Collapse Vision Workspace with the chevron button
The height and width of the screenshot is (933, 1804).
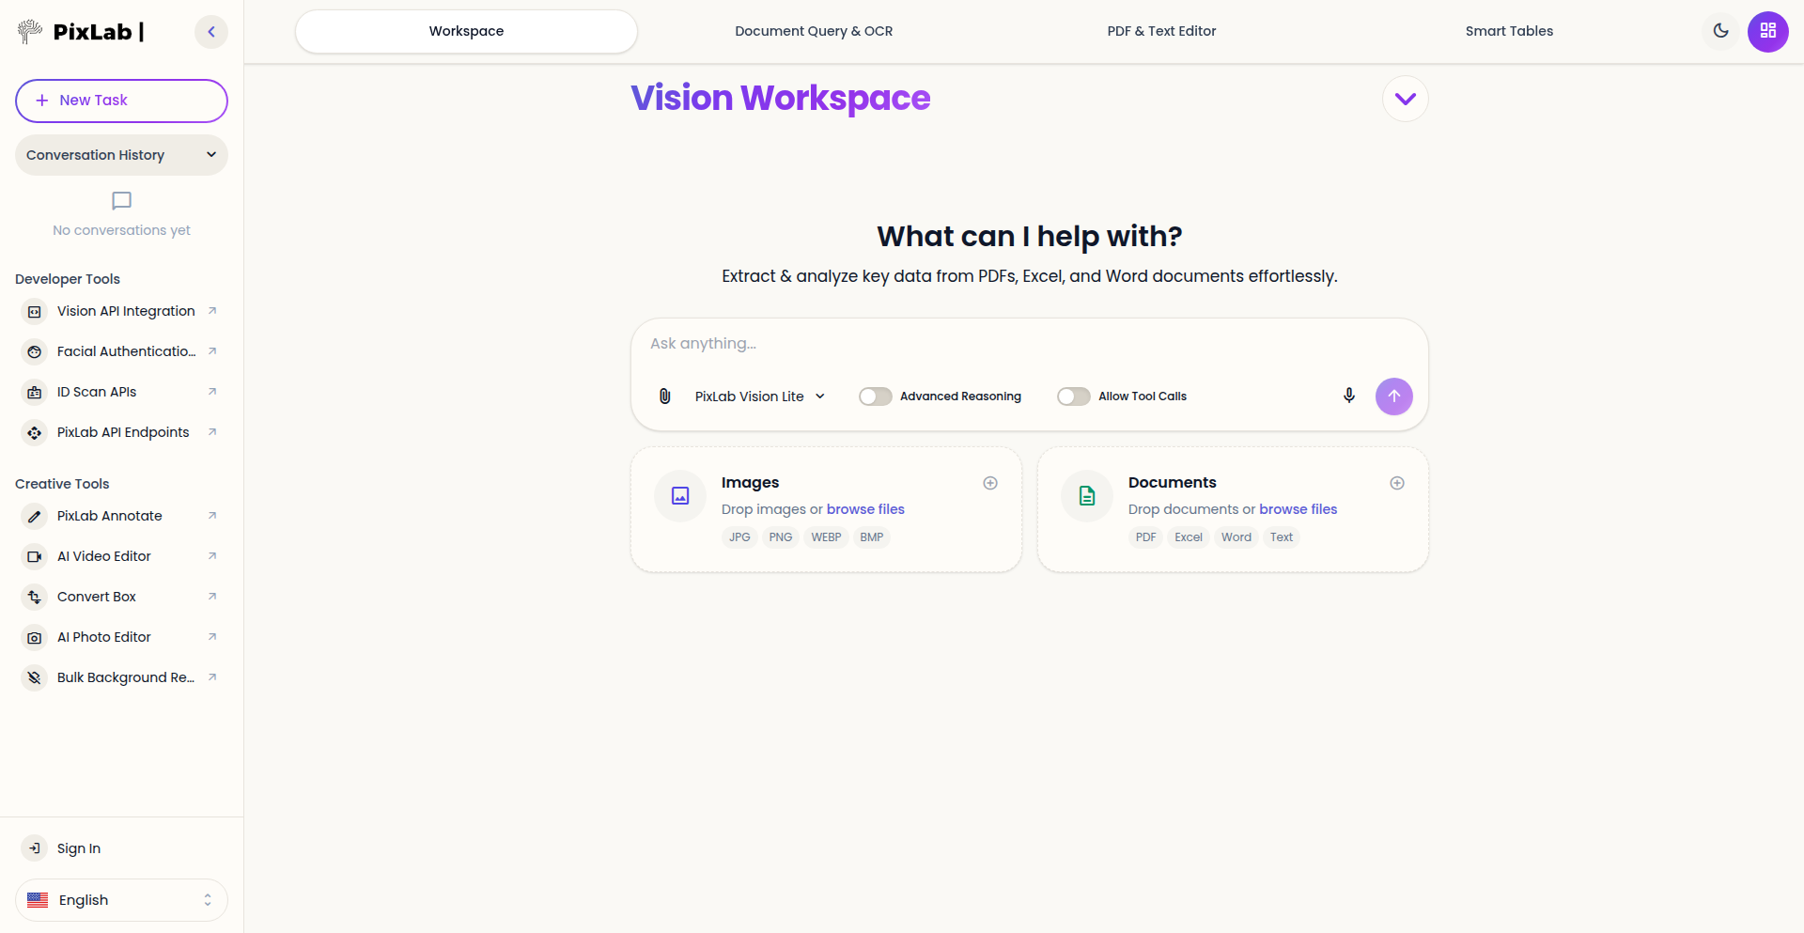coord(1405,99)
